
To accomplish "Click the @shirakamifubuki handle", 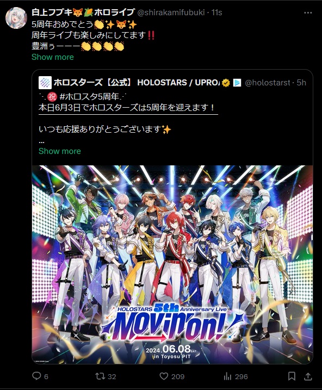I will 171,13.
